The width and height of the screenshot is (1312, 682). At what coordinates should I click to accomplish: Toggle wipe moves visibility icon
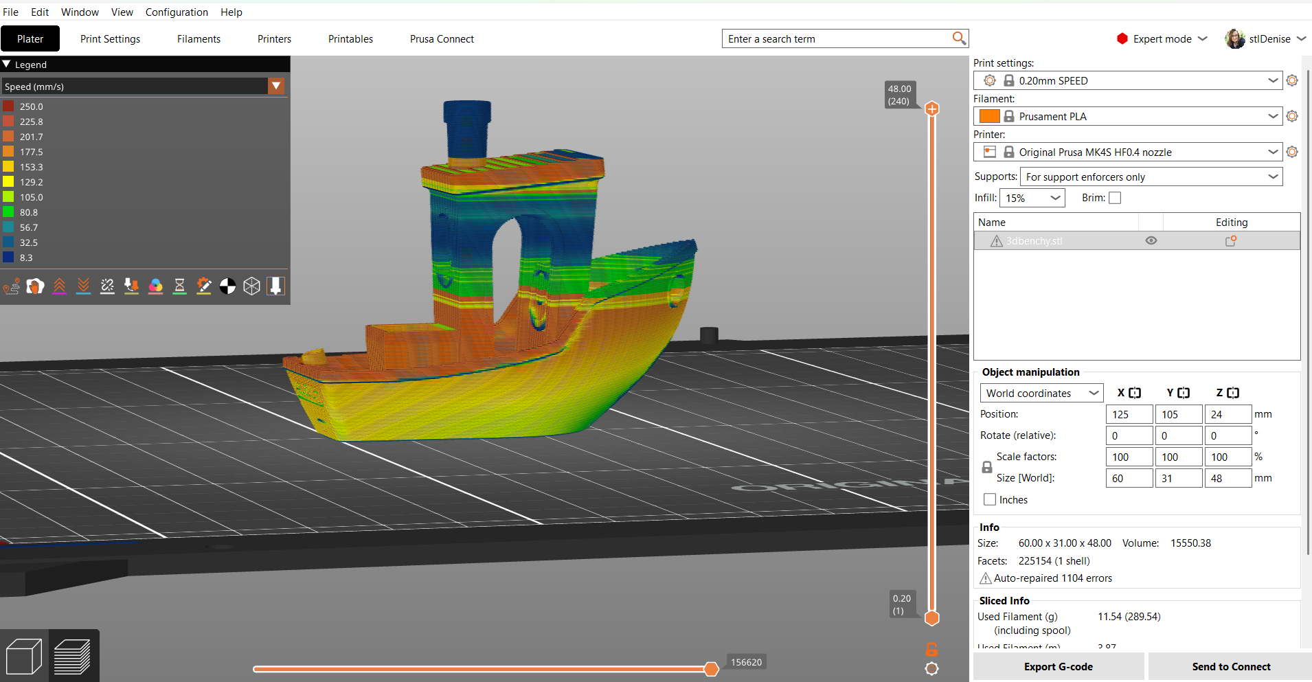(35, 286)
